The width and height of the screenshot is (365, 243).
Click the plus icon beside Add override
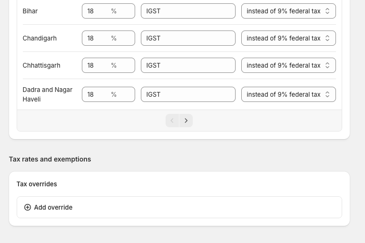tap(28, 207)
